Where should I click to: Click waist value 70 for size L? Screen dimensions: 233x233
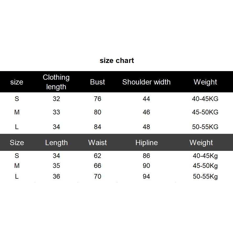point(98,177)
